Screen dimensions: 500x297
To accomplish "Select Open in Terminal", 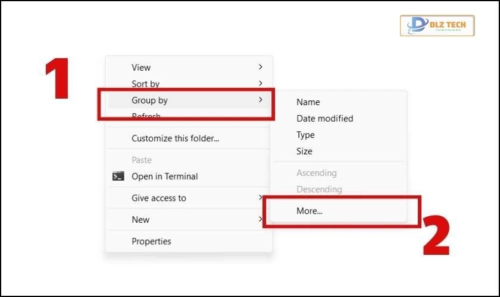I will click(164, 176).
